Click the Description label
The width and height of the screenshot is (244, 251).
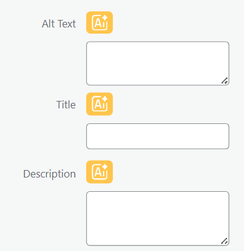tap(49, 174)
